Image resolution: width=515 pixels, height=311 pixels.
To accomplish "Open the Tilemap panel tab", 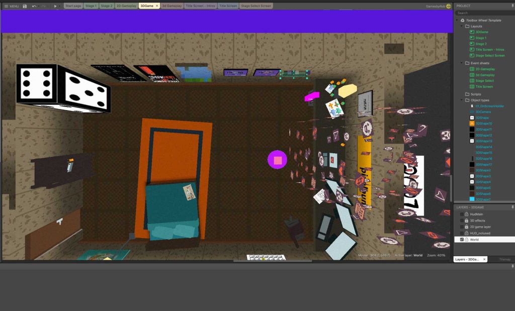I will 504,259.
